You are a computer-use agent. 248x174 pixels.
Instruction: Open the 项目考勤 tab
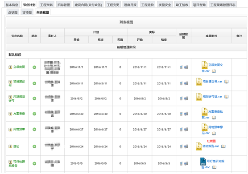pyautogui.click(x=199, y=5)
